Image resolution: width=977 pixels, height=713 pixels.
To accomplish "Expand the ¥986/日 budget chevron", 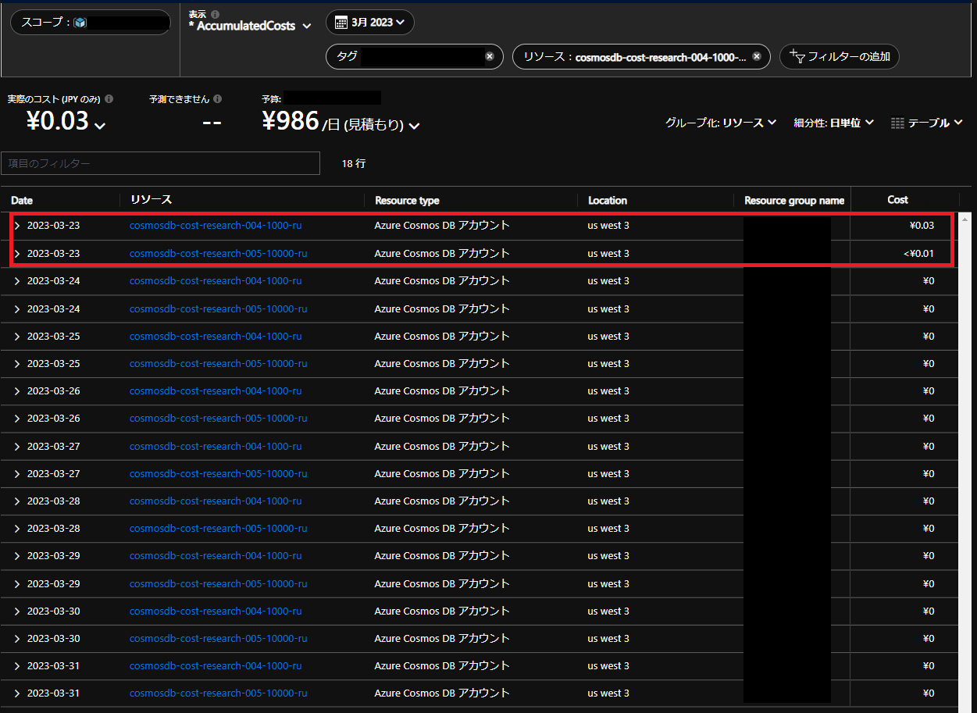I will click(414, 125).
